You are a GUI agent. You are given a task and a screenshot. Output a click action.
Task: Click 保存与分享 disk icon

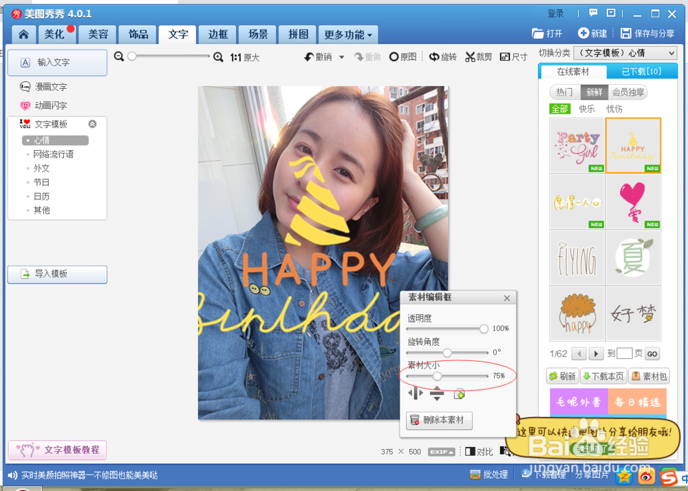tap(625, 33)
